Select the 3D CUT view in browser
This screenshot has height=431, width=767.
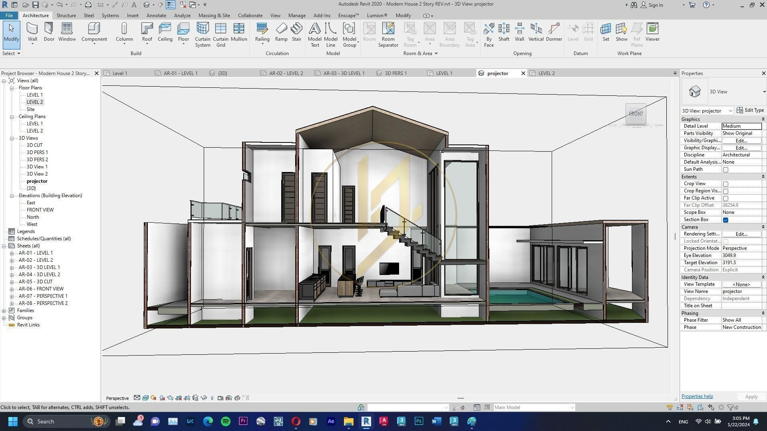click(x=34, y=145)
